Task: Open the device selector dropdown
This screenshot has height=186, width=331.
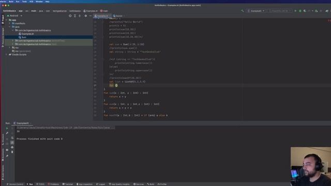Action: point(280,11)
